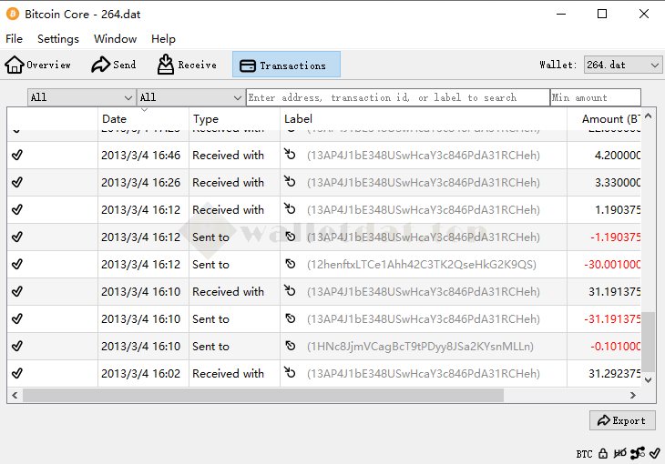665x464 pixels.
Task: Toggle network activity via connections icon
Action: point(638,453)
